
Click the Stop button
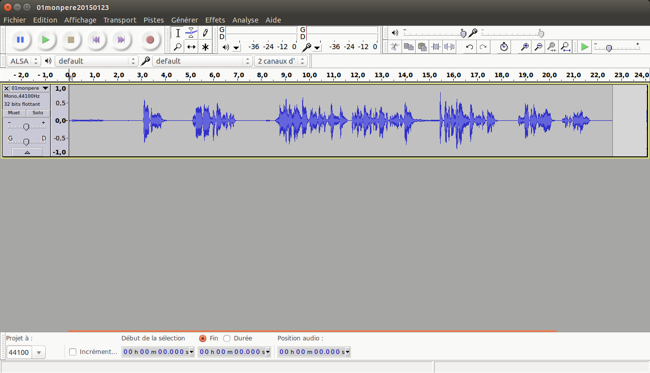71,40
